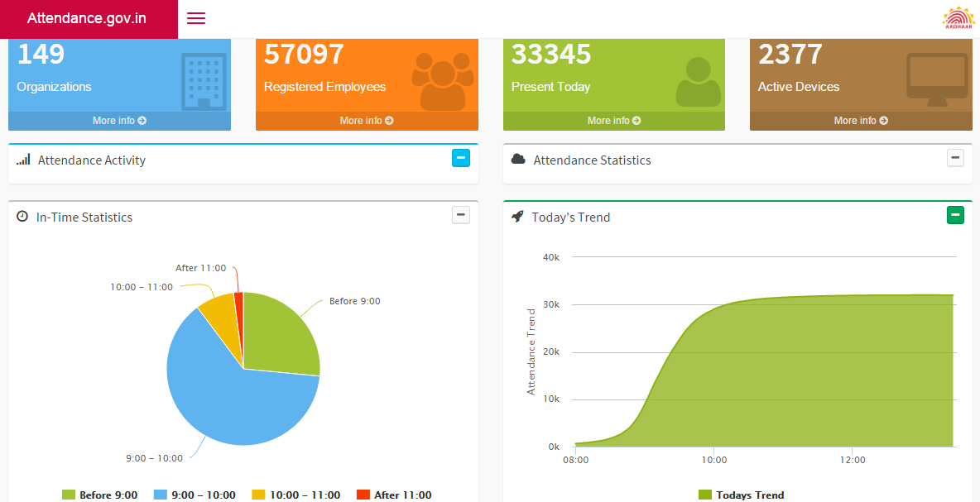Click the paper plane icon beside Today's Trend
This screenshot has height=502, width=980.
(x=517, y=217)
